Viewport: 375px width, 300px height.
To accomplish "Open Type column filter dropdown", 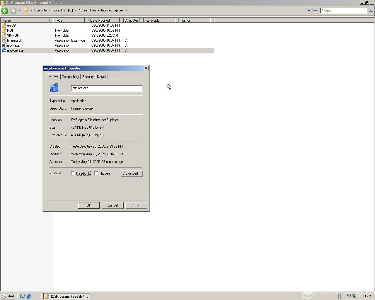I will (x=86, y=21).
